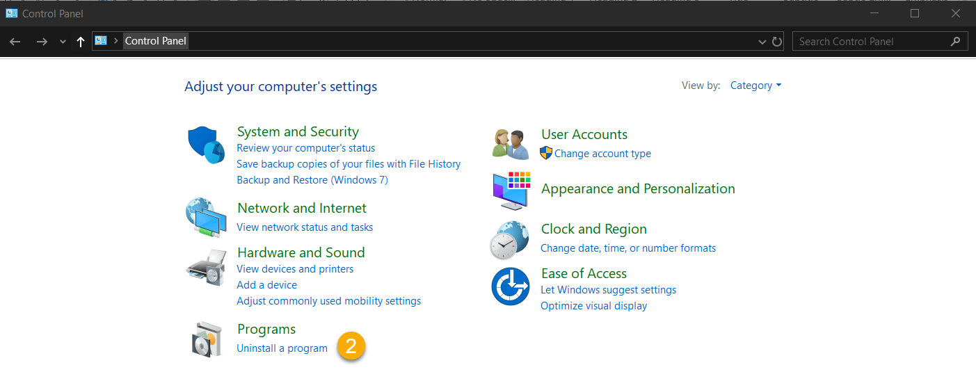Click the User Accounts people icon
The width and height of the screenshot is (976, 381).
[x=511, y=144]
